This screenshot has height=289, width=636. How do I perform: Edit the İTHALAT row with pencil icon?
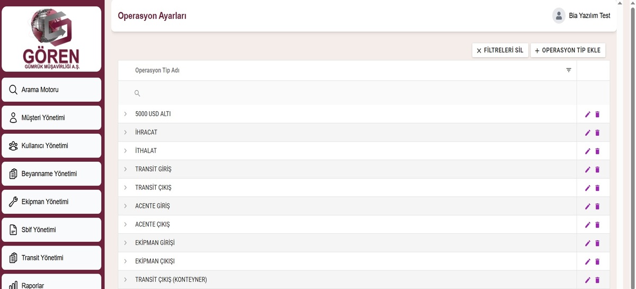point(587,151)
